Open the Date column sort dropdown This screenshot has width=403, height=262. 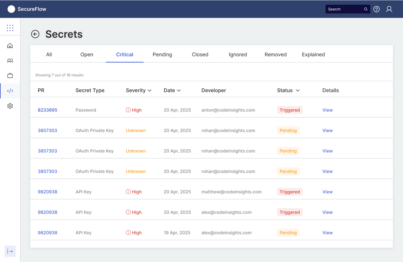(x=179, y=90)
